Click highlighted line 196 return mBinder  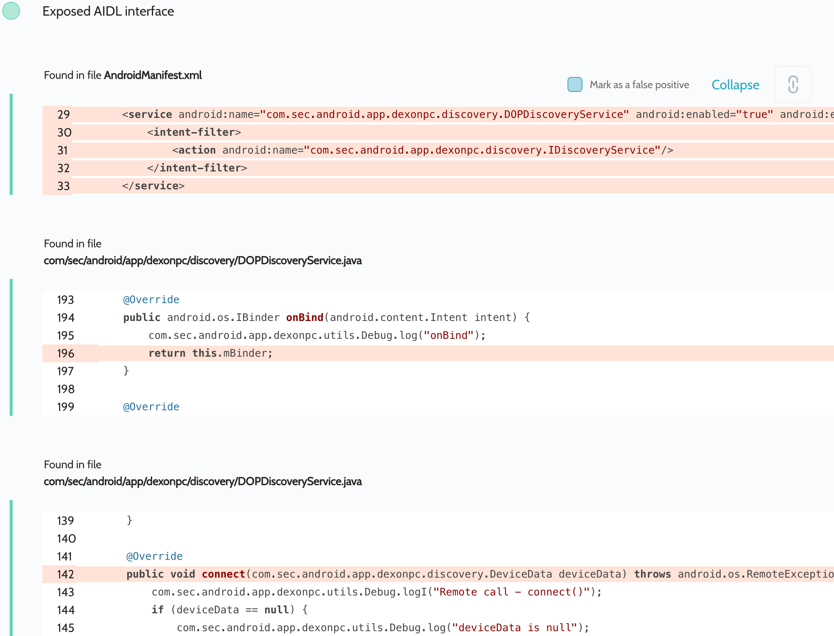(x=210, y=353)
